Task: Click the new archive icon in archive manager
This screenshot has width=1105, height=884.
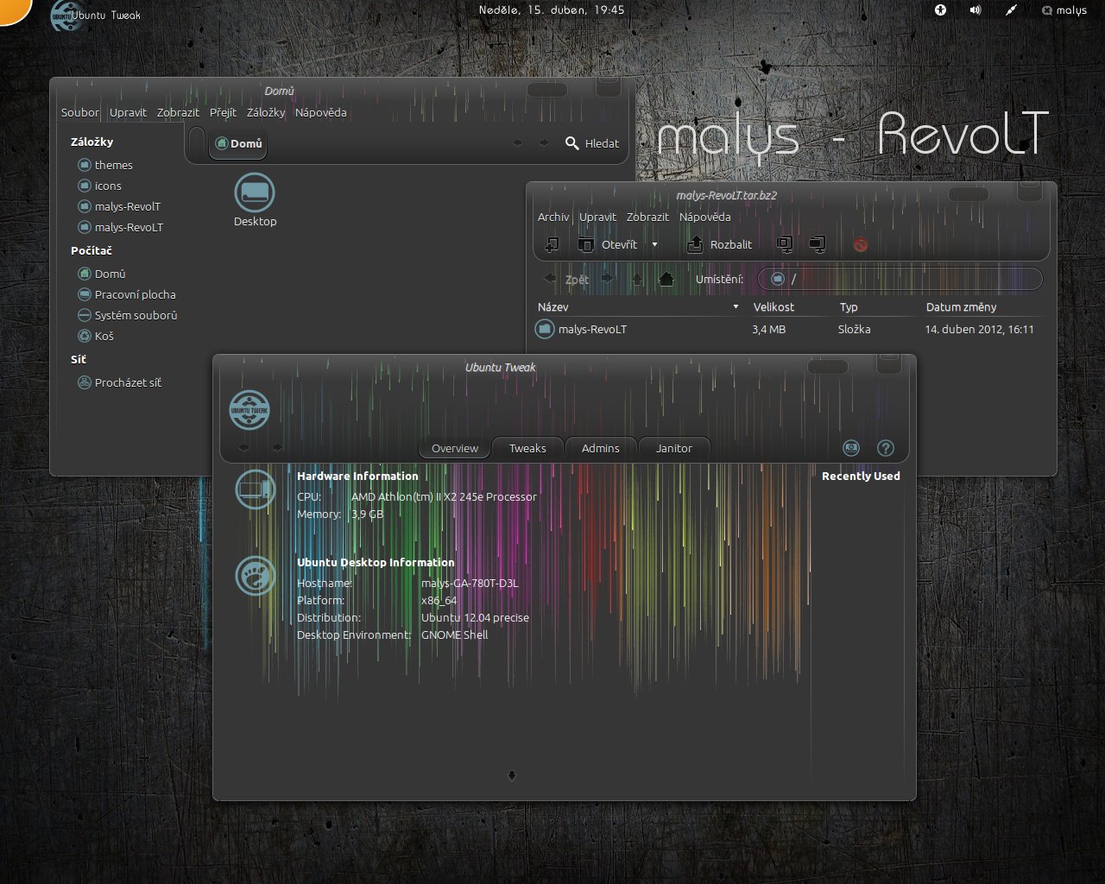Action: (552, 244)
